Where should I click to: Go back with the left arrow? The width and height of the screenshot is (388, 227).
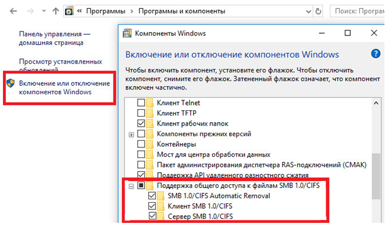coord(14,11)
